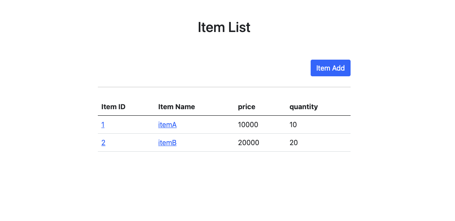
Task: Click the horizontal divider below Item Add
Action: coord(224,87)
